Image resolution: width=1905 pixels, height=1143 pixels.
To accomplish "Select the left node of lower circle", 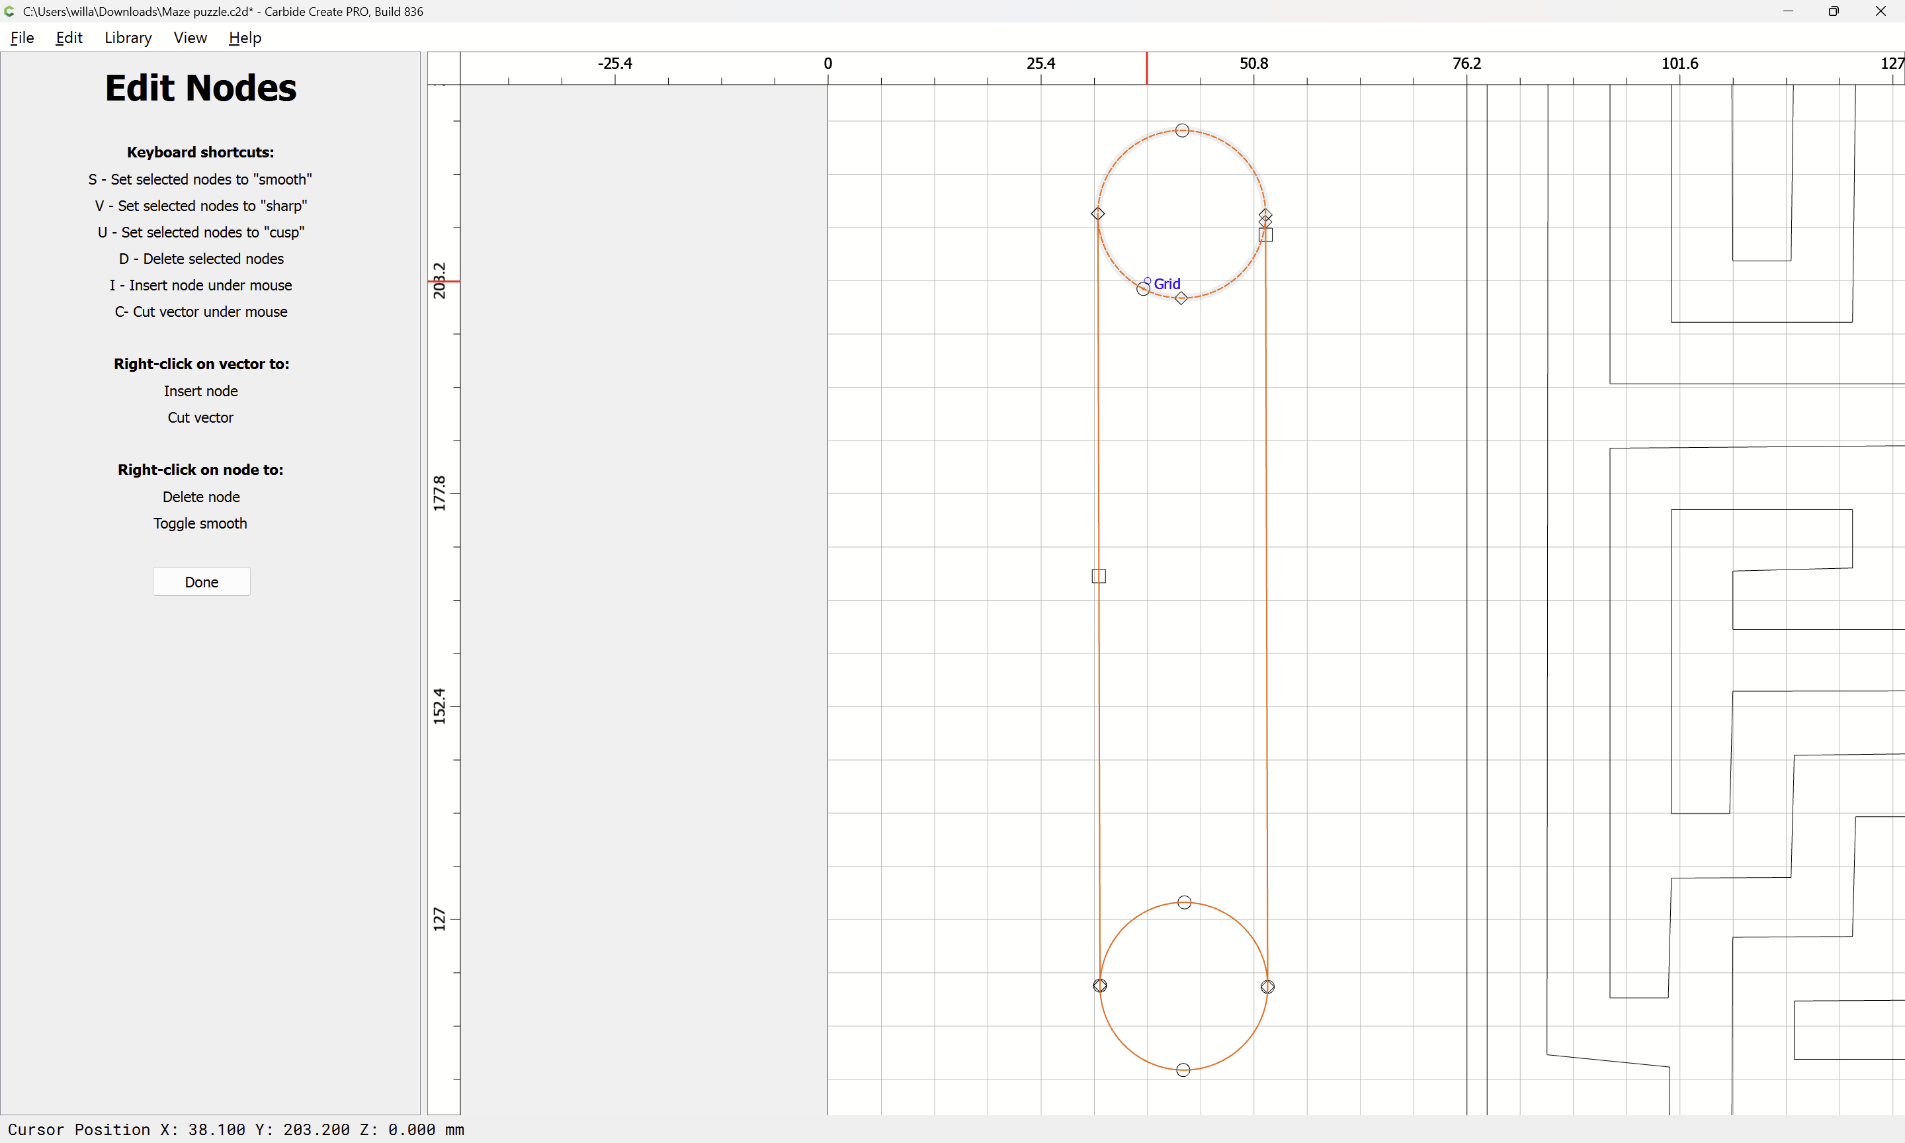I will click(1099, 986).
